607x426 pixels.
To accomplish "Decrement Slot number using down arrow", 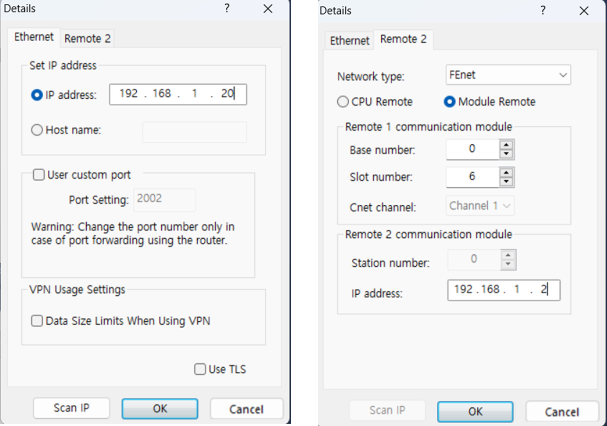I will click(x=507, y=180).
